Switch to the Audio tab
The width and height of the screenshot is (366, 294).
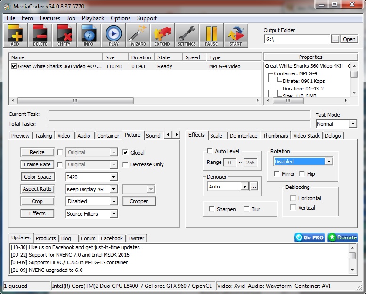[x=84, y=136]
